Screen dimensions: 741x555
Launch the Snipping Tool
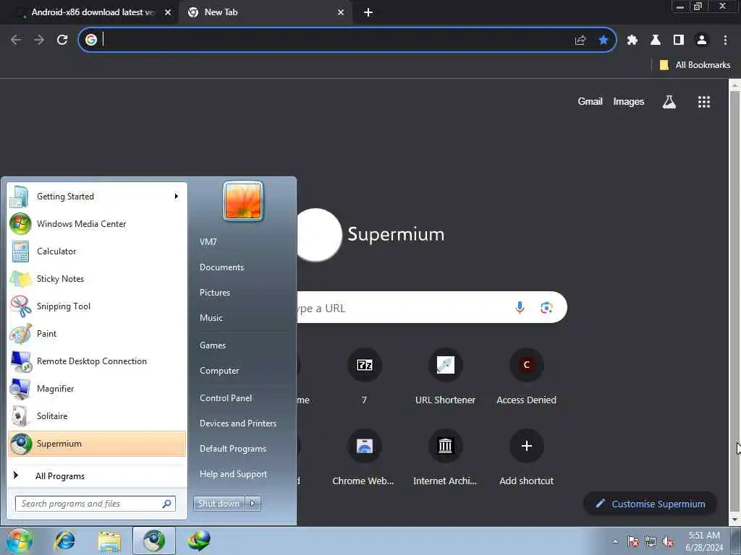tap(97, 306)
